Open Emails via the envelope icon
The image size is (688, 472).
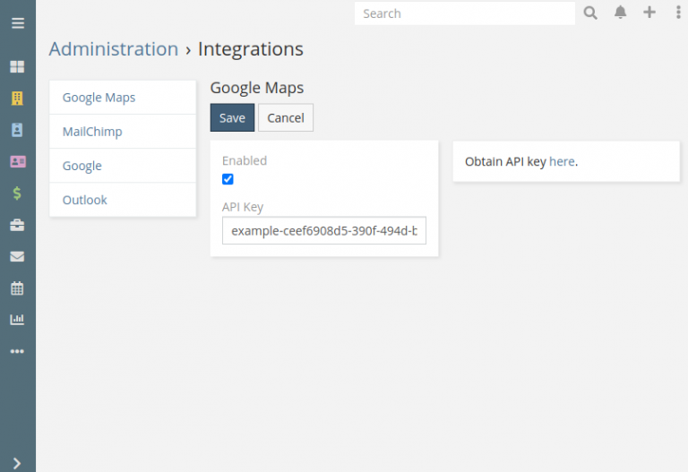(17, 257)
